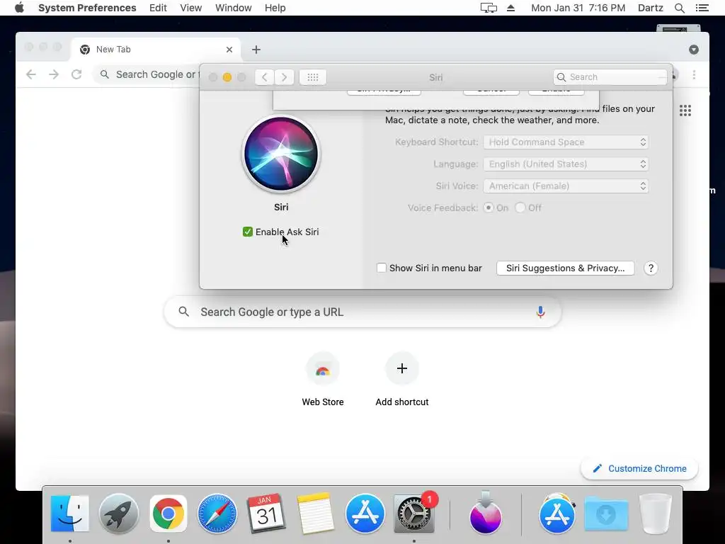
Task: Open Google Chrome from the Dock
Action: point(169,514)
